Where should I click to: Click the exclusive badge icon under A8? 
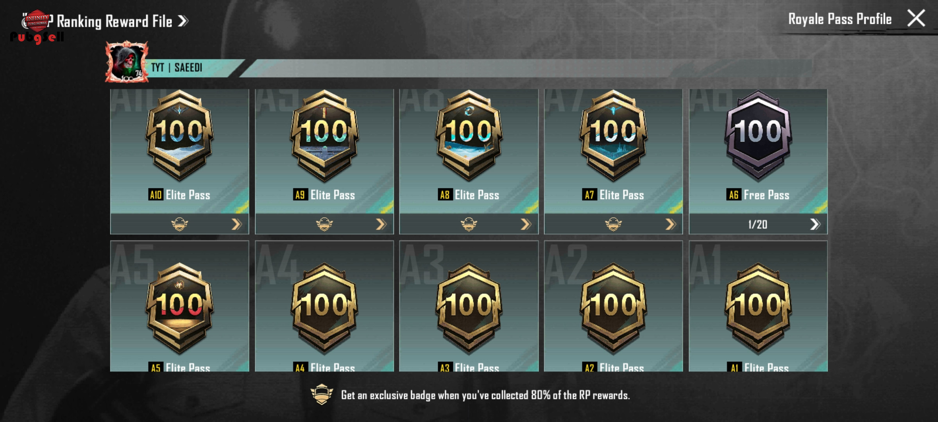(x=469, y=224)
